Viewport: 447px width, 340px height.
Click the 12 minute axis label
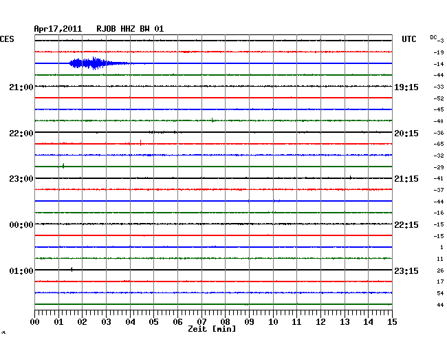pos(320,321)
